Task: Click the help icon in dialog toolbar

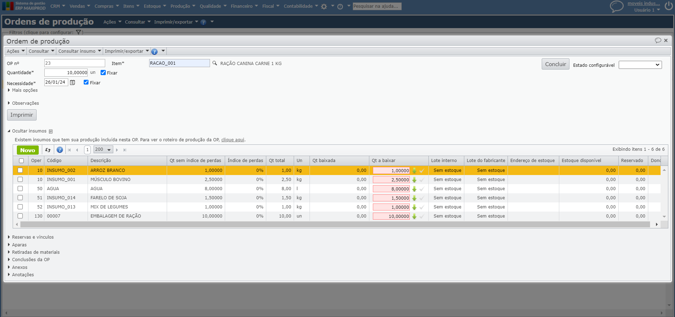Action: 154,51
